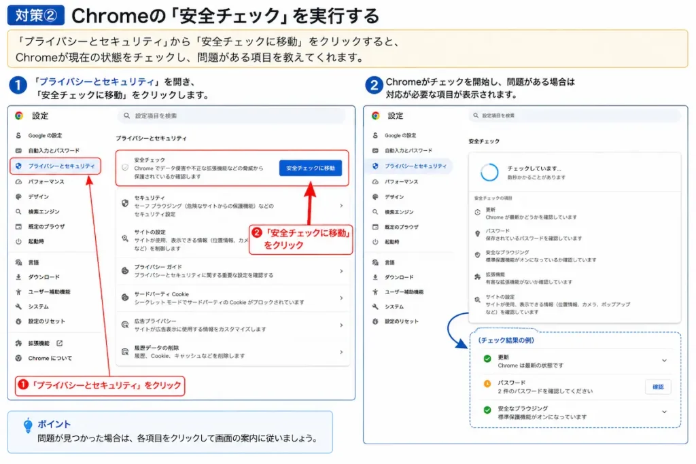Click 言語 translate icon in left settings screenshot
Image resolution: width=696 pixels, height=464 pixels.
coord(18,262)
